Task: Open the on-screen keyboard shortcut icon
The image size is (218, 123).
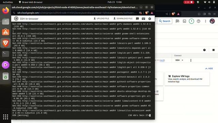Action: point(143,19)
